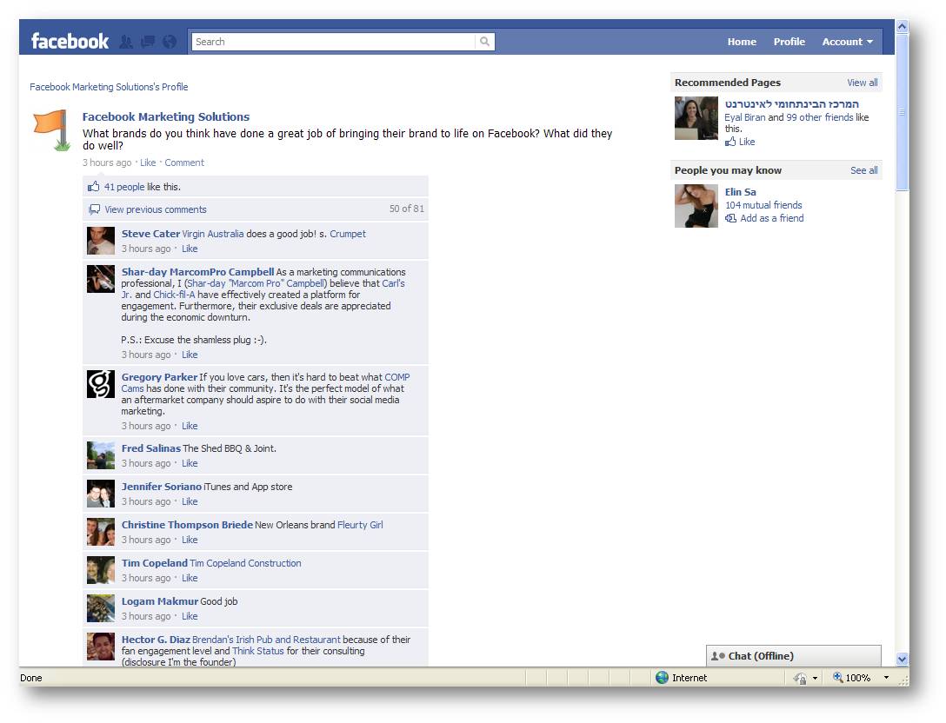The image size is (946, 723).
Task: Open zoom level dropdown arrow
Action: 886,678
